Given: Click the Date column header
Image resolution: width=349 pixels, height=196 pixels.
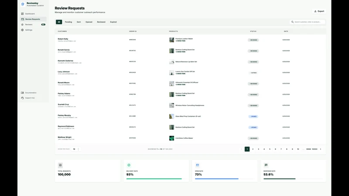Looking at the screenshot, I should (x=286, y=31).
